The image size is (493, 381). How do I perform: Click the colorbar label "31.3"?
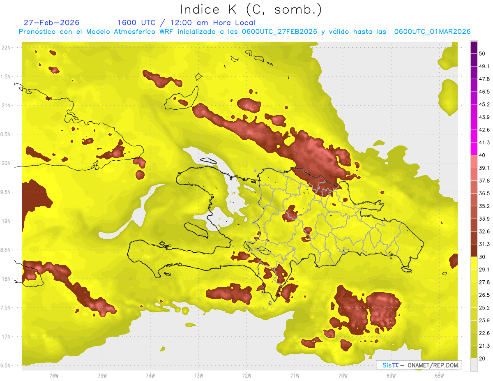484,244
